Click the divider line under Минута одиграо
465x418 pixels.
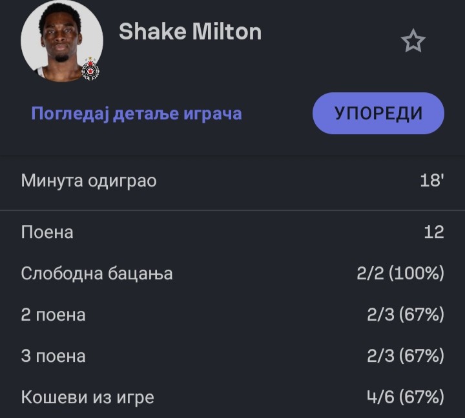[232, 210]
